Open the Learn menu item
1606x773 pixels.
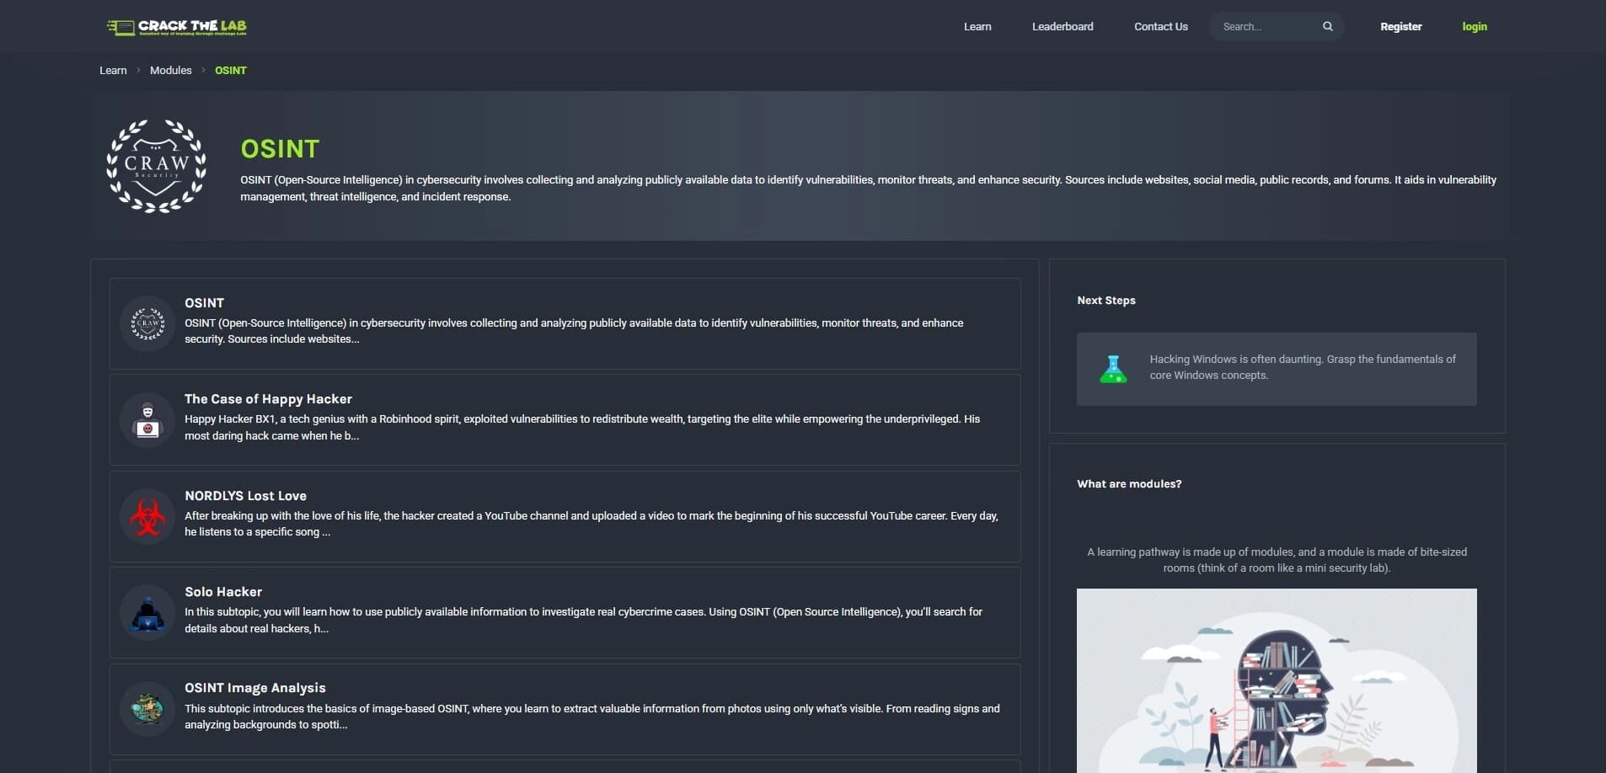pos(977,26)
